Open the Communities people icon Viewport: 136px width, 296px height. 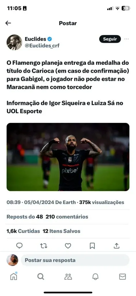point(68,277)
